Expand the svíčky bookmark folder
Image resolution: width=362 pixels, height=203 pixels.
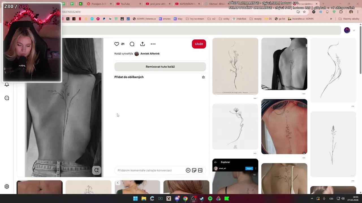(x=224, y=19)
